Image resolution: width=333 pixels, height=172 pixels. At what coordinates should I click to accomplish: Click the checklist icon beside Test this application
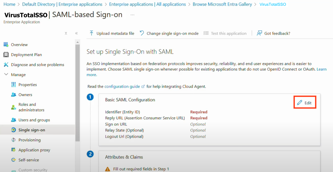point(206,33)
